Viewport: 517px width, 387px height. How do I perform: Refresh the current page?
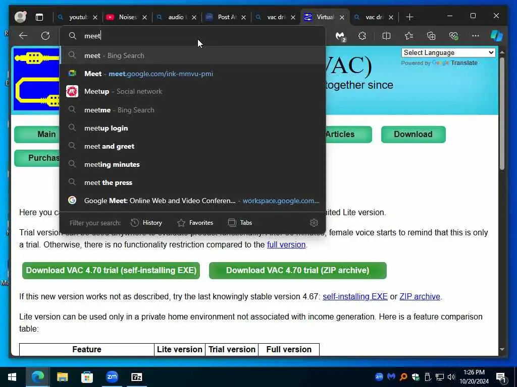[45, 36]
